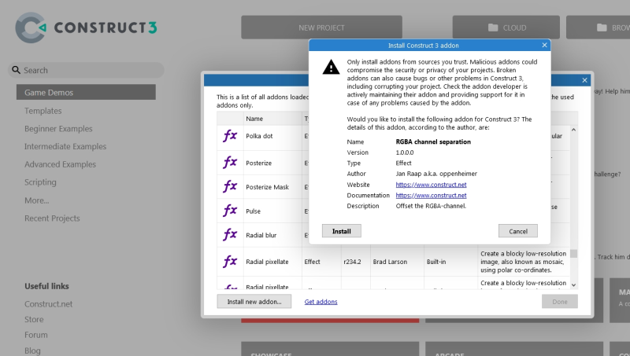Click the magnifier search icon

[16, 70]
